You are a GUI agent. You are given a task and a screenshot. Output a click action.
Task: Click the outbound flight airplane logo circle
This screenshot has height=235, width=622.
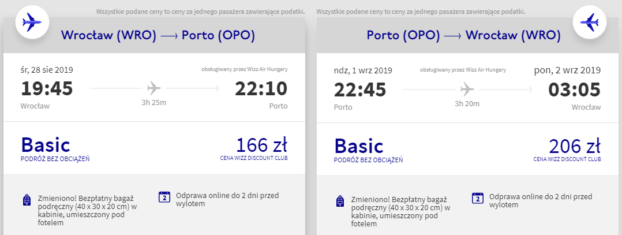[32, 23]
